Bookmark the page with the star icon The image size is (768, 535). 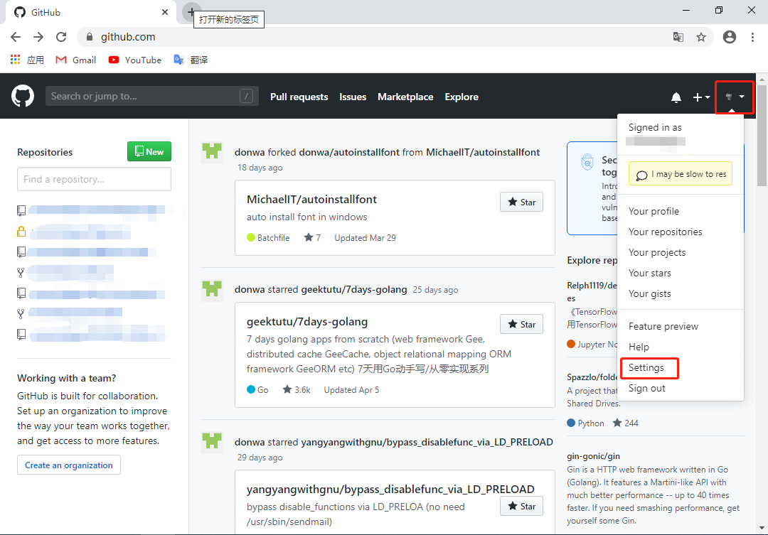point(701,37)
